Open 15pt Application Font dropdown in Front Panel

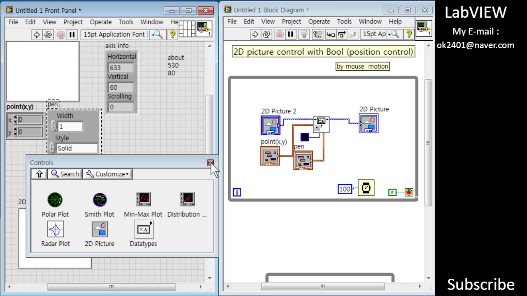point(114,35)
